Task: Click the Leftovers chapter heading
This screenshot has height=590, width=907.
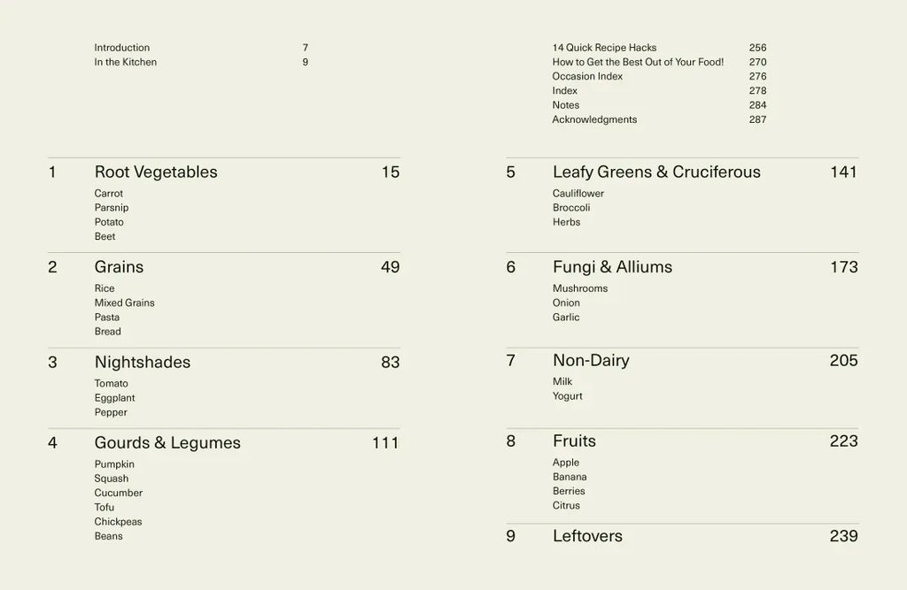Action: tap(587, 536)
